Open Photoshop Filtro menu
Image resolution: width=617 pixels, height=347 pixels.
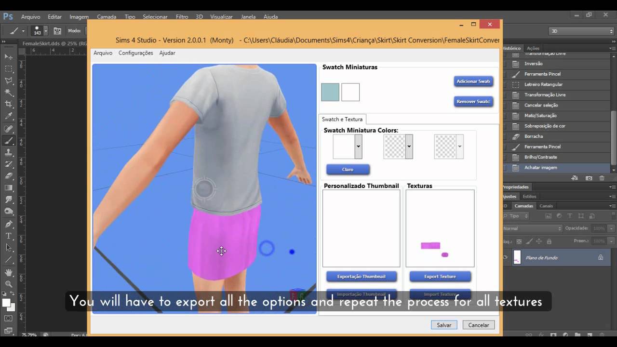(x=182, y=16)
